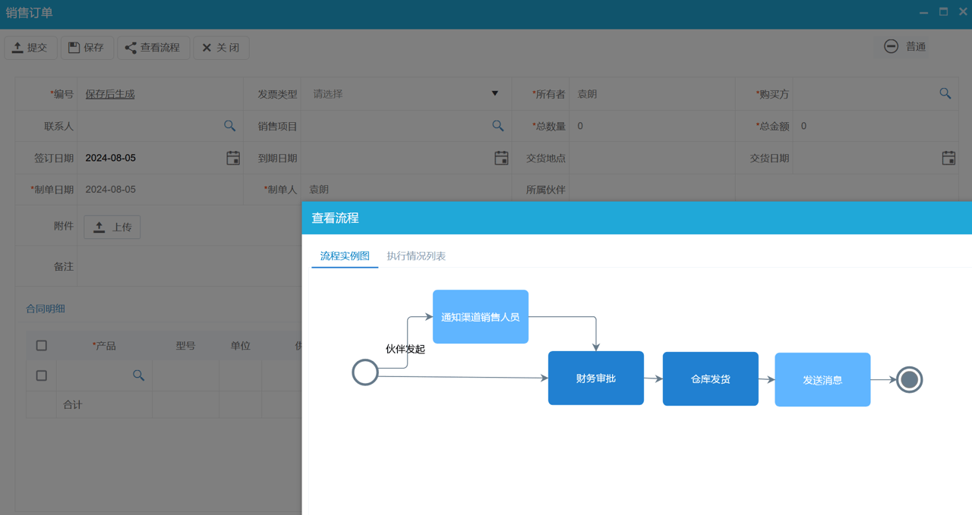Screen dimensions: 972x515
Task: Open the calendar picker for 到期日期
Action: (x=501, y=158)
